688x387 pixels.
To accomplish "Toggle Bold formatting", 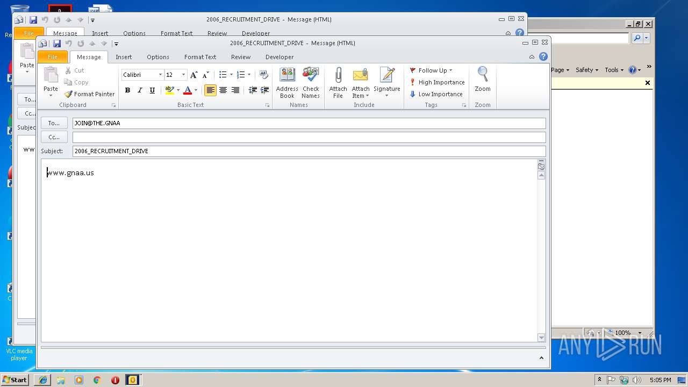I will tap(127, 90).
